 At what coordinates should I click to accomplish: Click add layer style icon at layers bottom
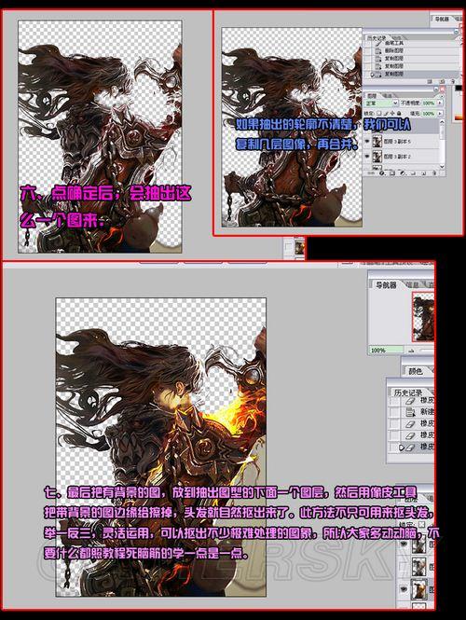coord(381,172)
